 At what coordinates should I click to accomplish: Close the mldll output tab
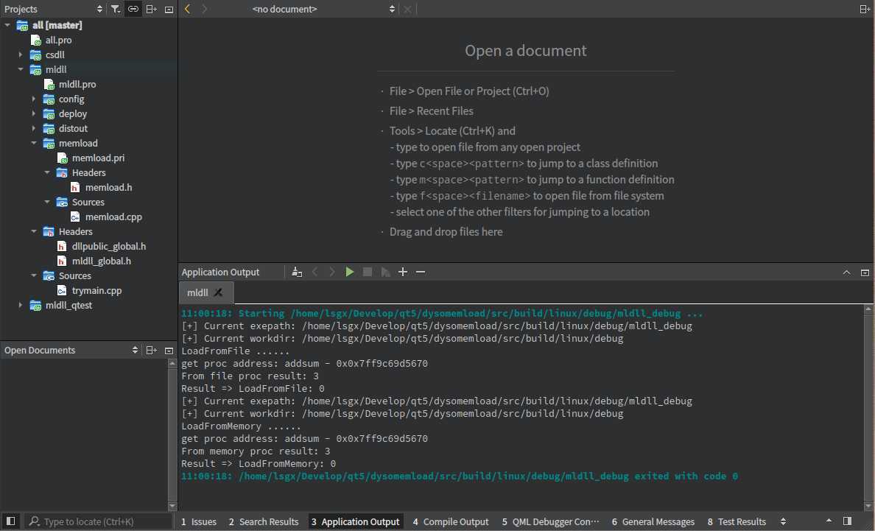click(218, 292)
